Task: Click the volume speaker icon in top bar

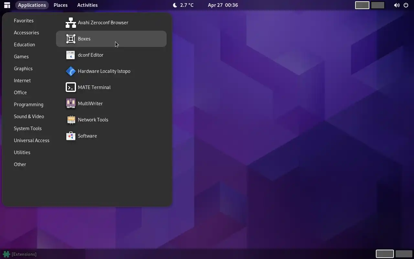Action: (x=397, y=5)
